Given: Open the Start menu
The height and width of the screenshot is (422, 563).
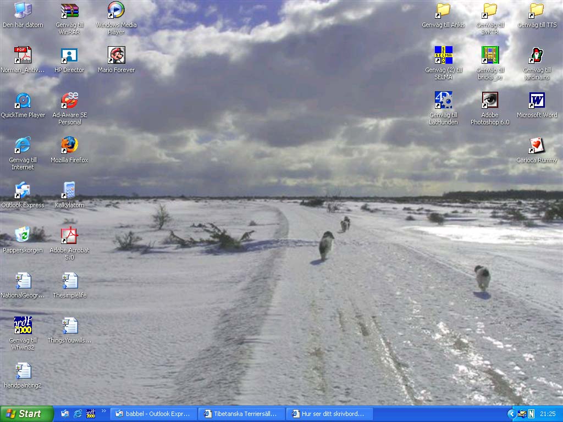Looking at the screenshot, I should coord(26,414).
